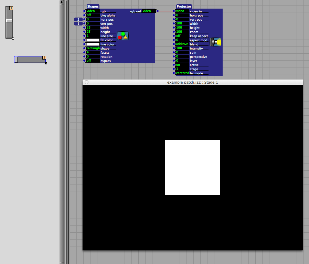309x264 pixels.
Task: Click the Shapes actor icon
Action: tap(123, 36)
